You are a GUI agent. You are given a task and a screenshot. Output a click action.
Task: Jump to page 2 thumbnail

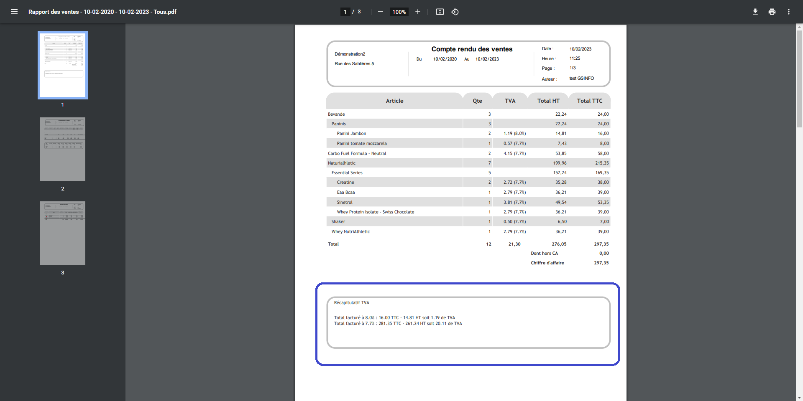pos(63,149)
